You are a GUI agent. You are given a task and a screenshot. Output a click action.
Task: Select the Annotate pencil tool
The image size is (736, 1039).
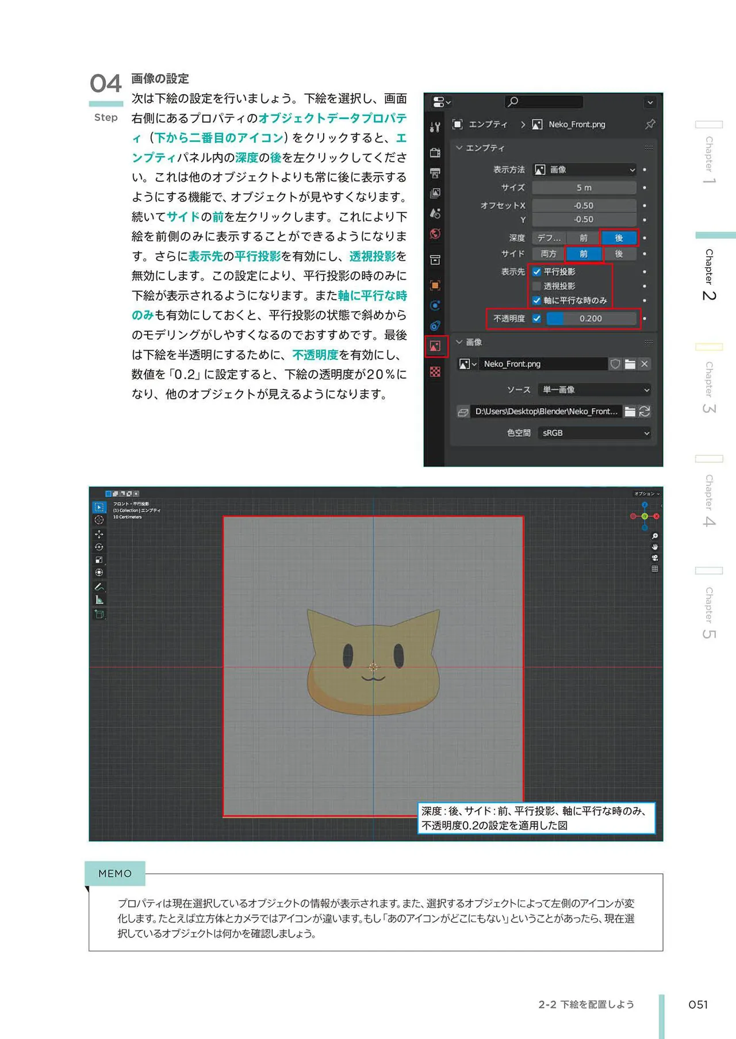[99, 586]
